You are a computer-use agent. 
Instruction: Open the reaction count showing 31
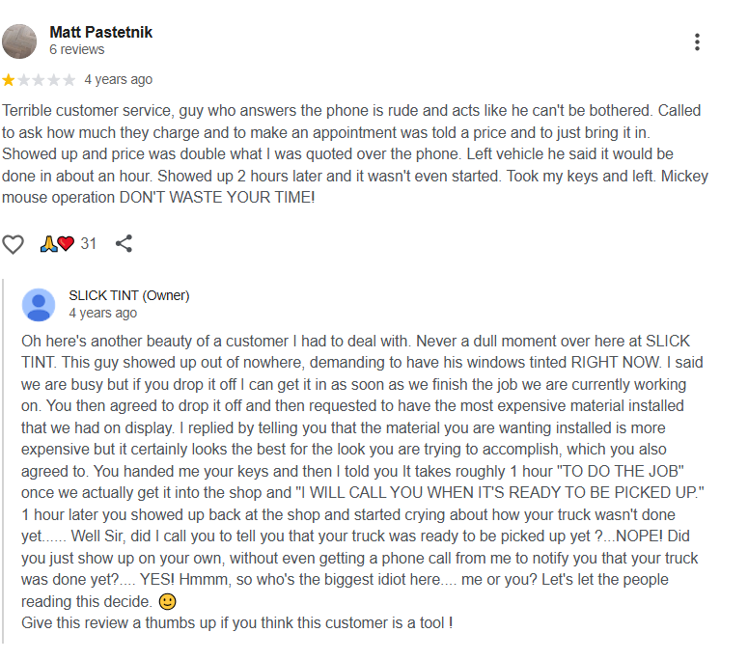click(89, 244)
